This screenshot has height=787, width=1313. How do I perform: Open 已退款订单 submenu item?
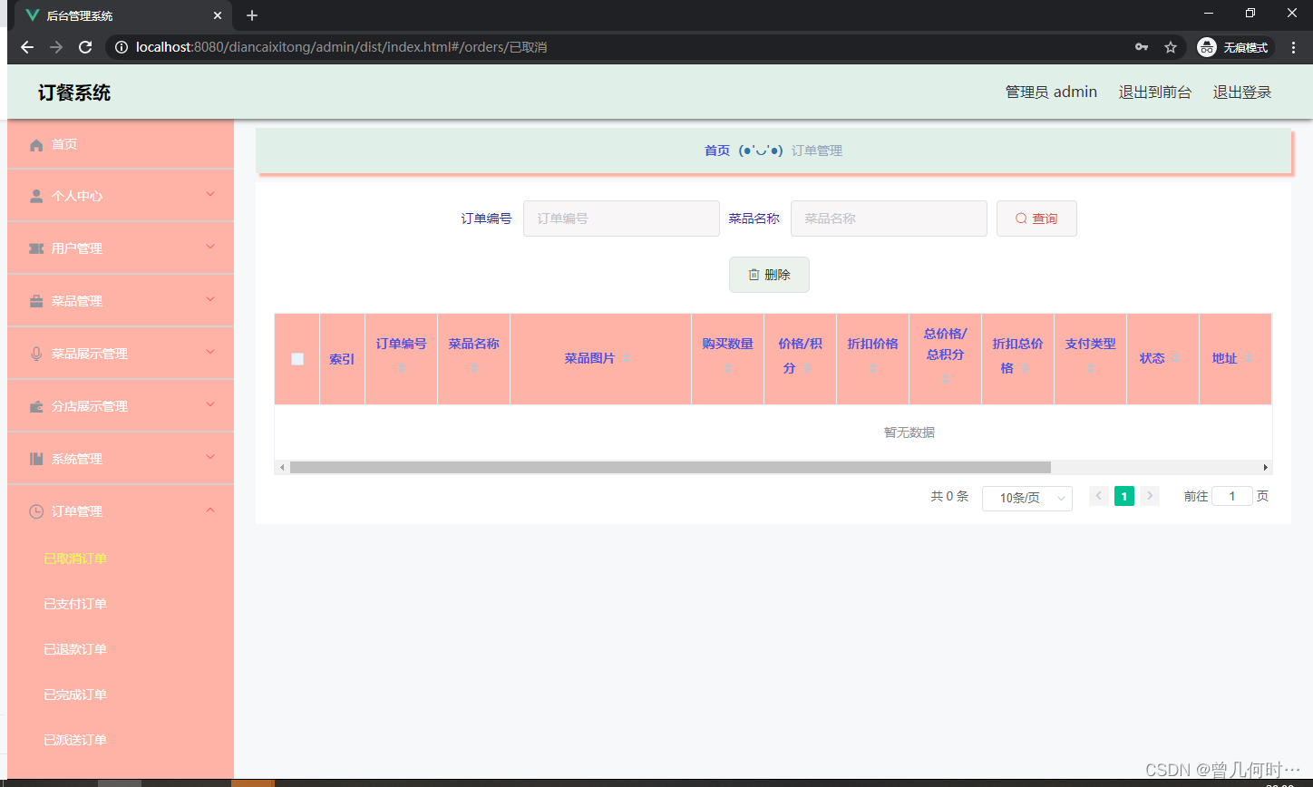point(75,649)
